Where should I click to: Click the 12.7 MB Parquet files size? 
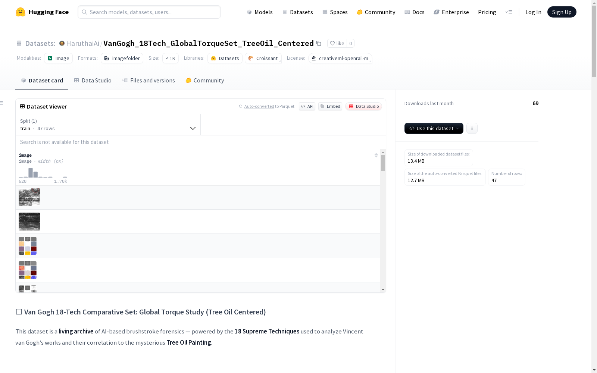point(416,181)
